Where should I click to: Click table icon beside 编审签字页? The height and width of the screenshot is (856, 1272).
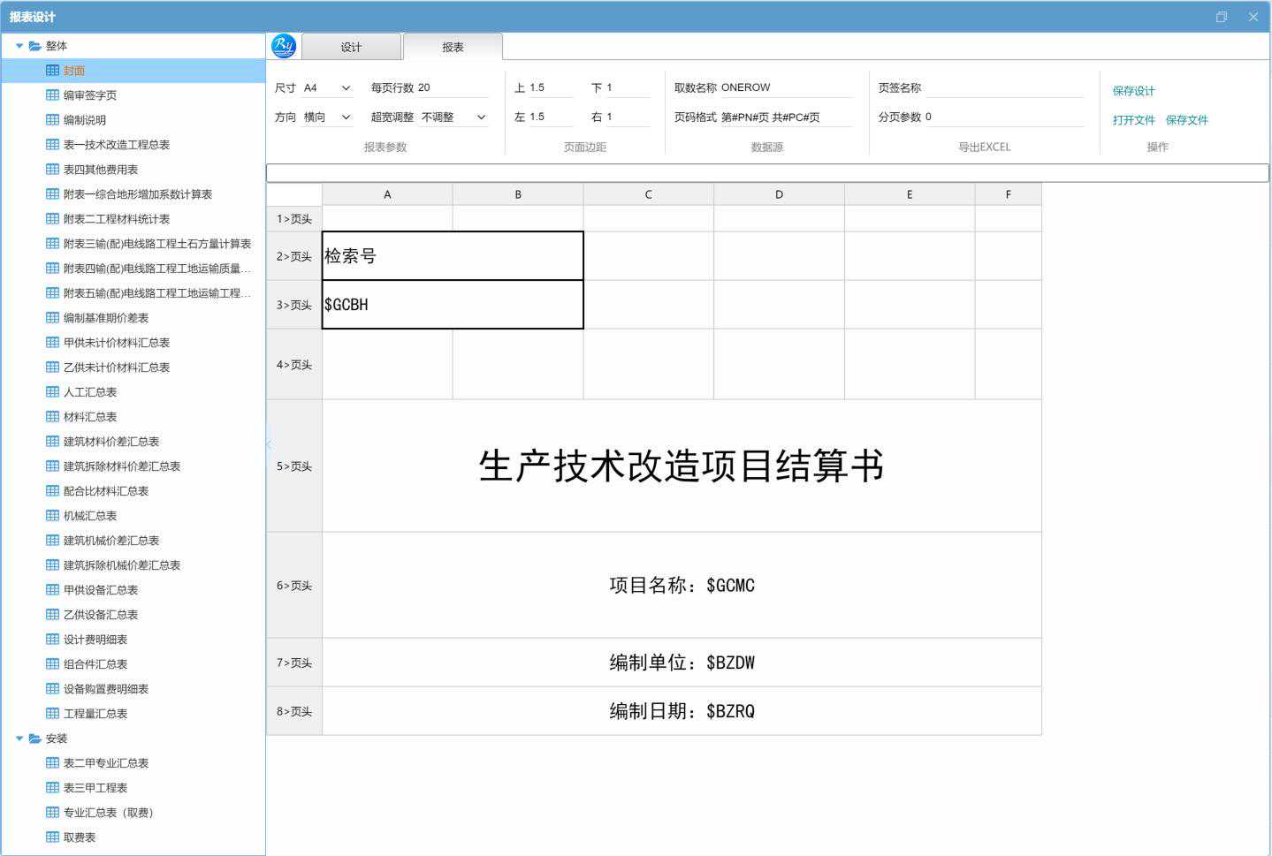point(52,95)
